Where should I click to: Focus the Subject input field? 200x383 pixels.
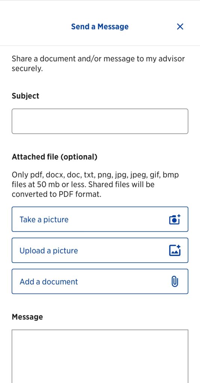(x=100, y=121)
